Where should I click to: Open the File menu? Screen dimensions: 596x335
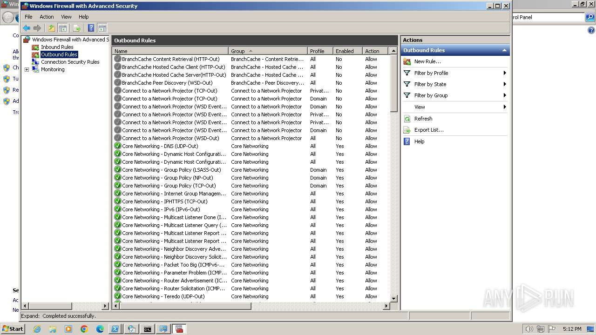click(x=28, y=17)
